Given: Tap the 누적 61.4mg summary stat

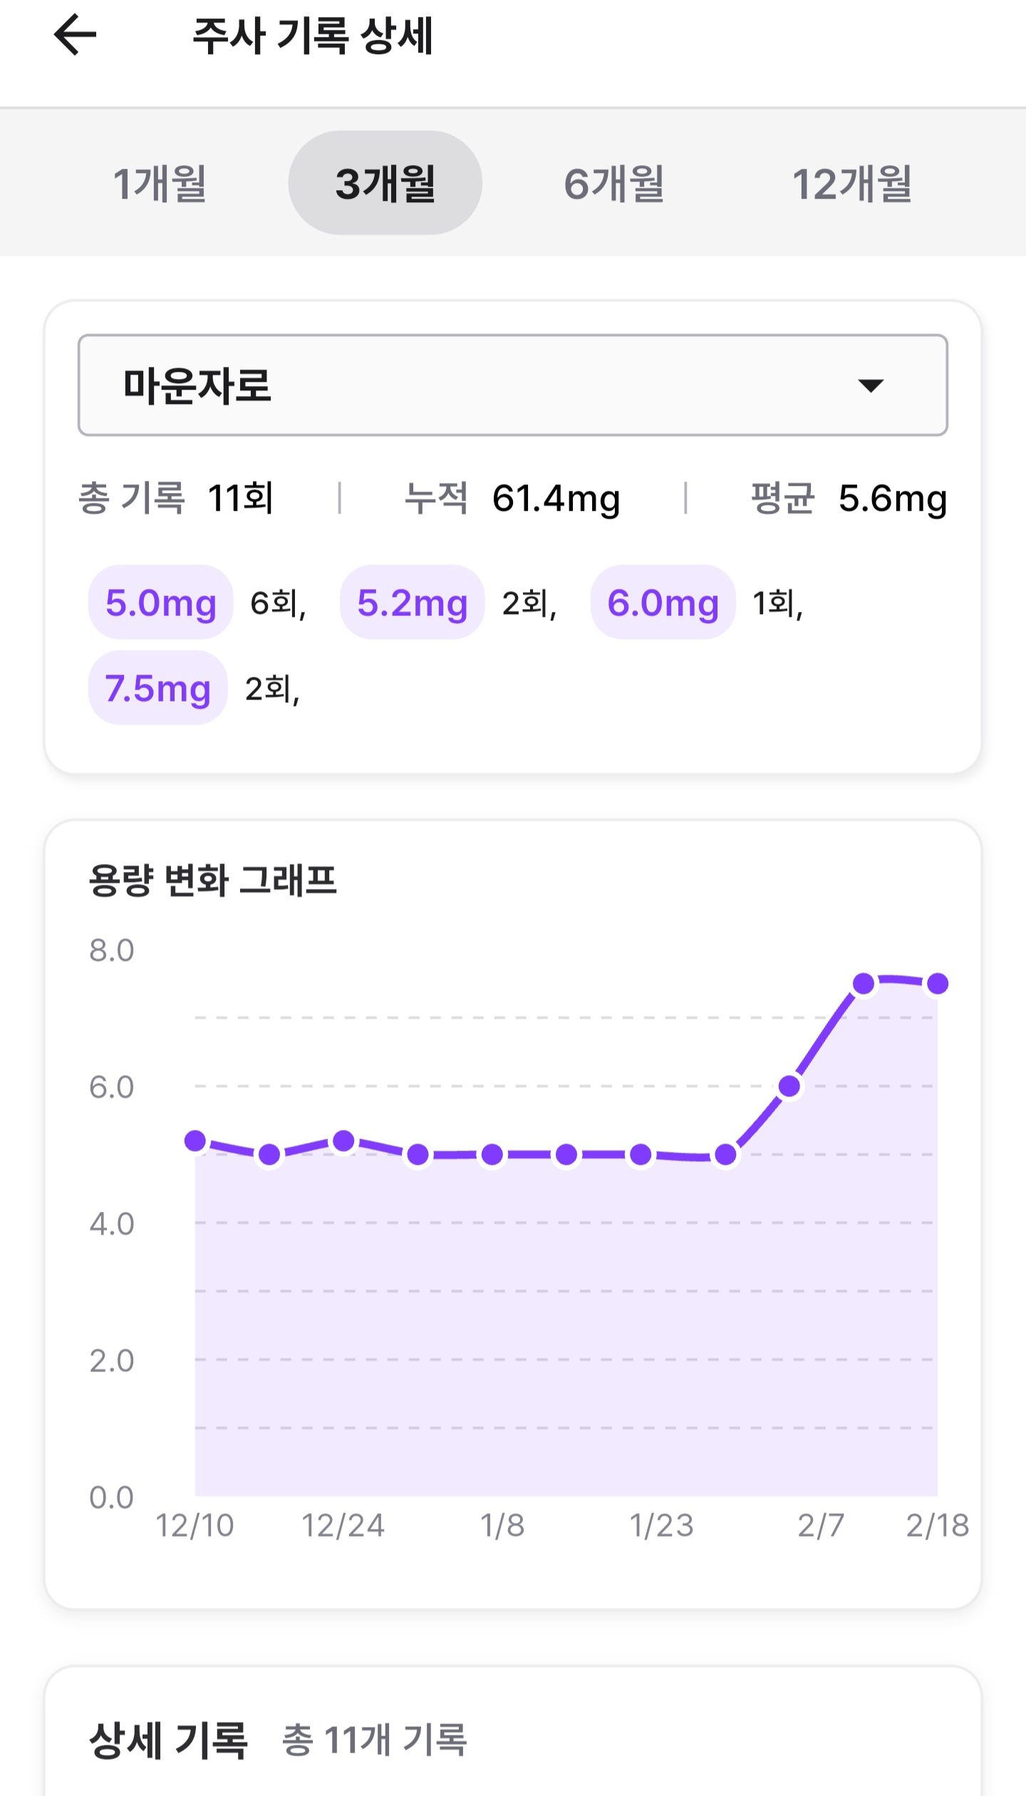Looking at the screenshot, I should [x=512, y=498].
